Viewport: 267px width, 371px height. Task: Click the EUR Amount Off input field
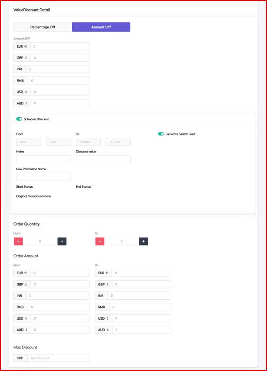[x=60, y=46]
